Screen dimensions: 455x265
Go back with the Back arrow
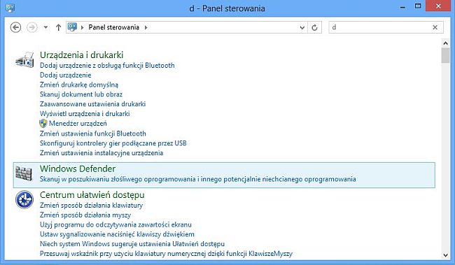coord(15,27)
